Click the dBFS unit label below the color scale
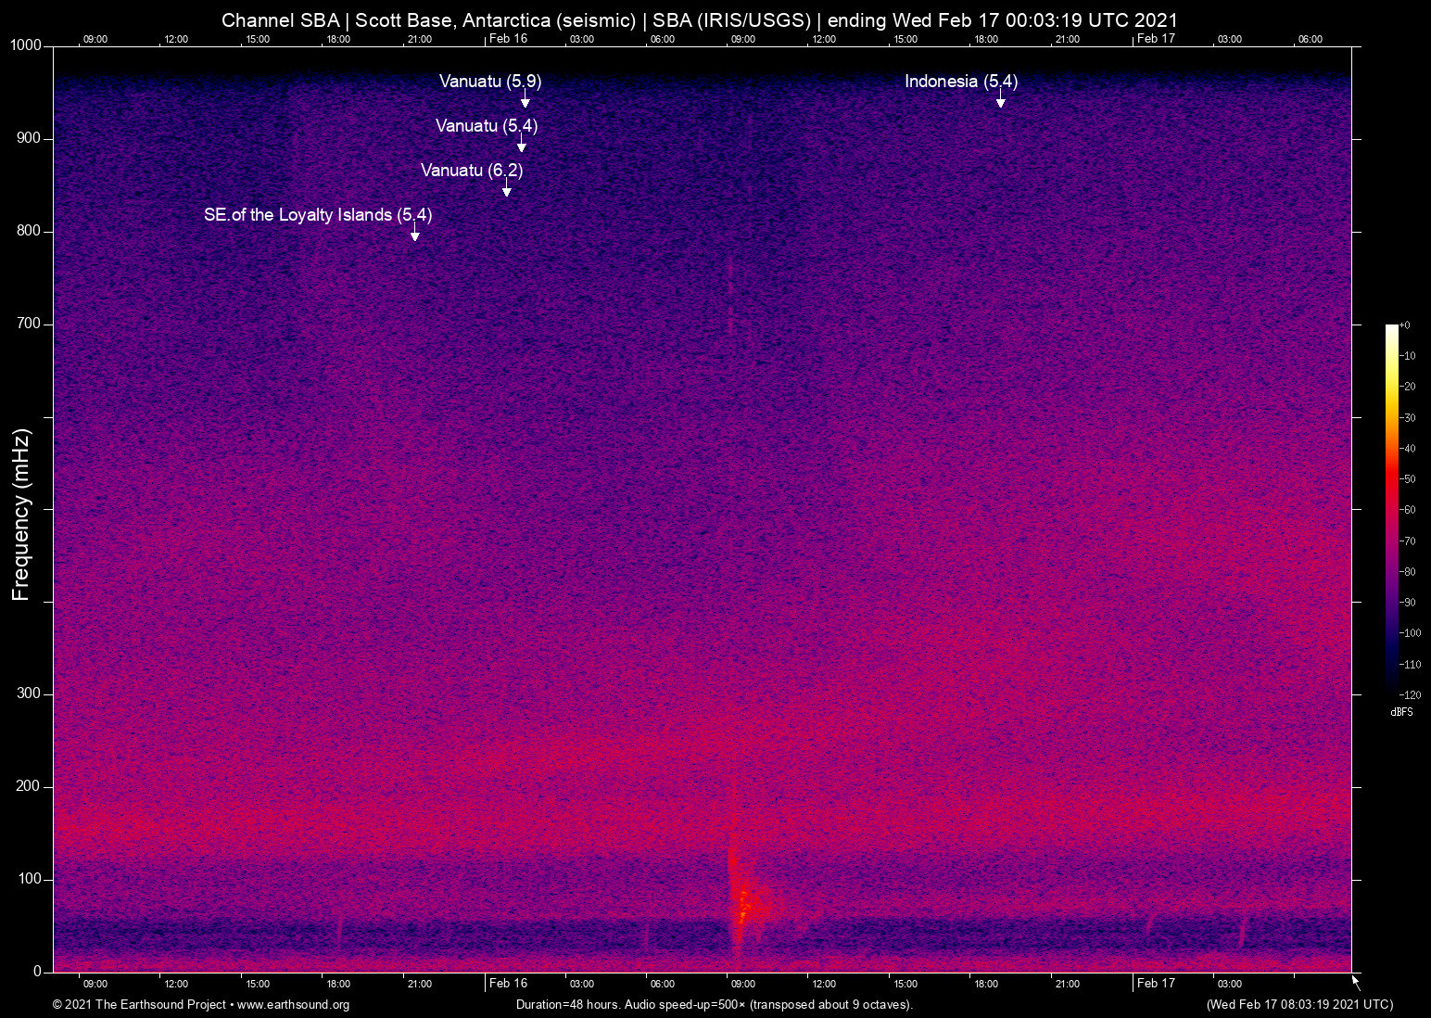Viewport: 1431px width, 1018px height. 1401,712
